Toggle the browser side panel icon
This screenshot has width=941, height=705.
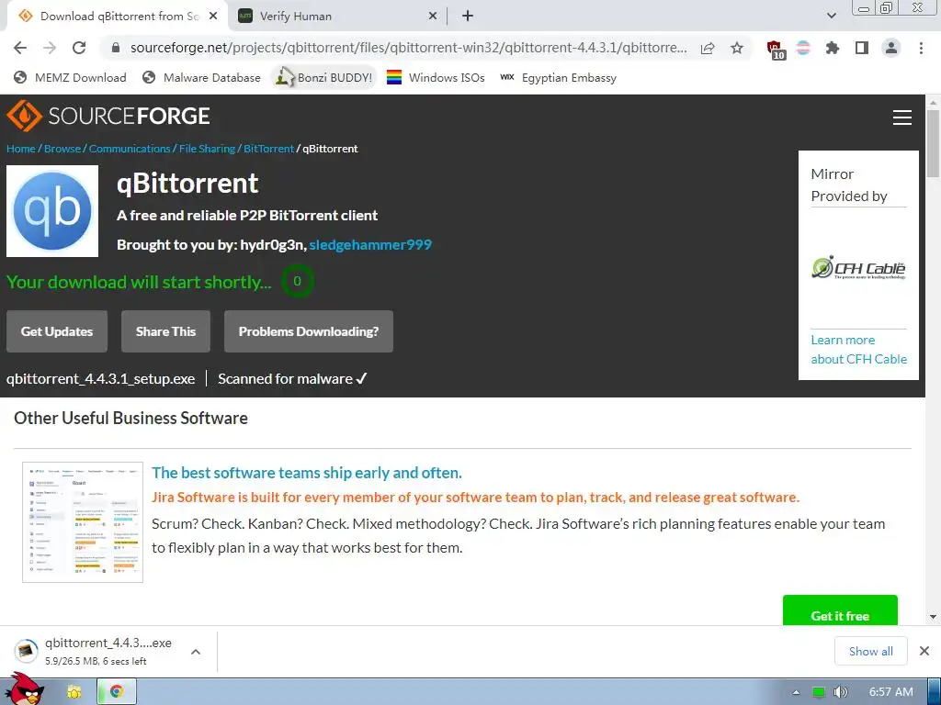click(862, 48)
